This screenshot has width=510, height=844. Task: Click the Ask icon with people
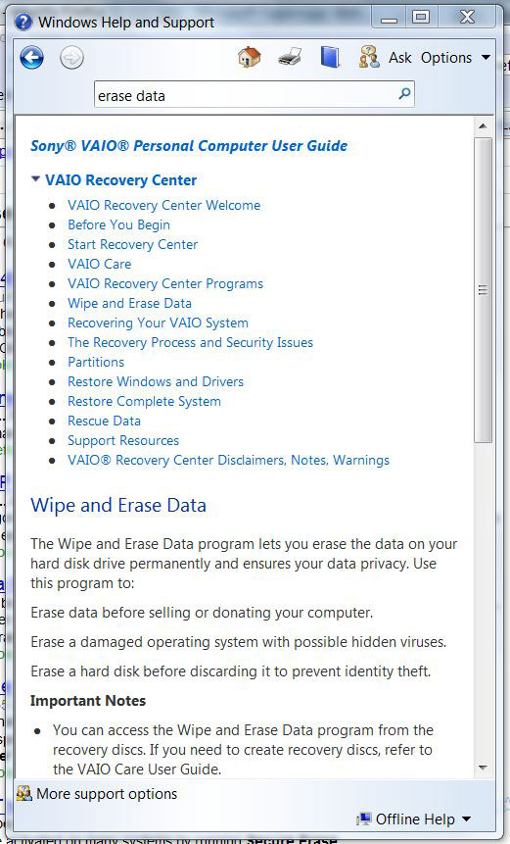(x=369, y=57)
